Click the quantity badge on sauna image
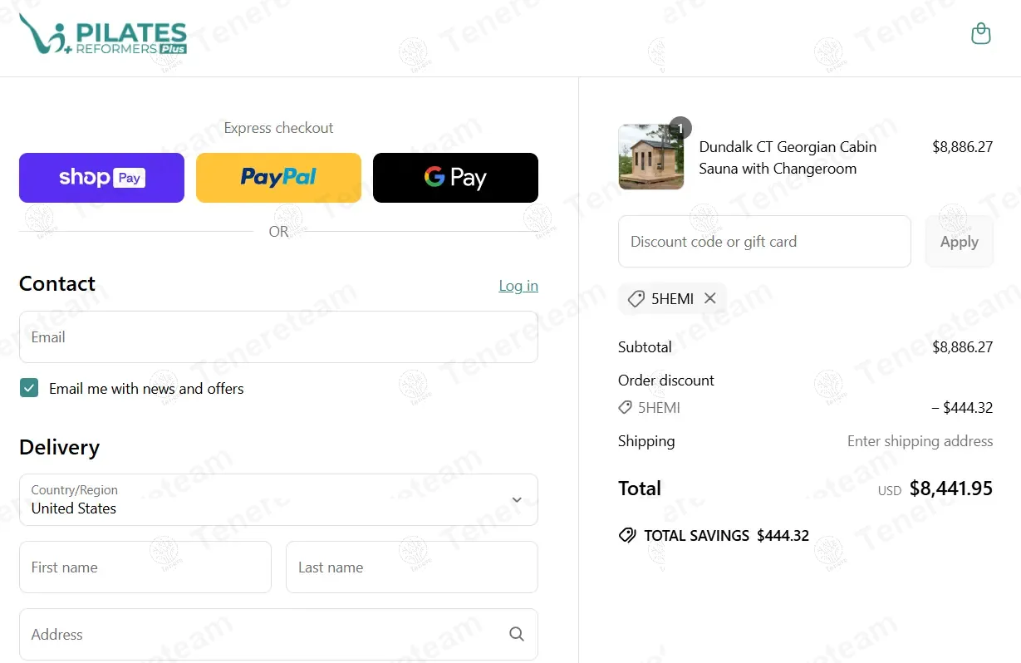This screenshot has height=663, width=1021. pyautogui.click(x=680, y=128)
